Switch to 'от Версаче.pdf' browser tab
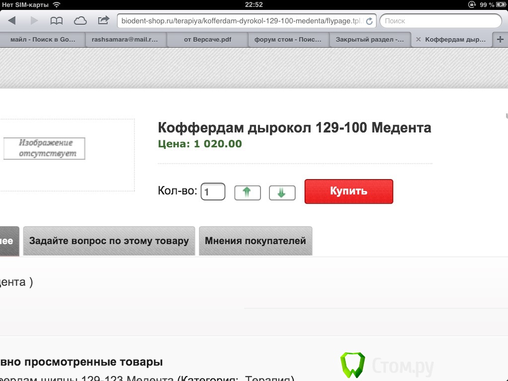Viewport: 508px width, 381px height. [207, 40]
